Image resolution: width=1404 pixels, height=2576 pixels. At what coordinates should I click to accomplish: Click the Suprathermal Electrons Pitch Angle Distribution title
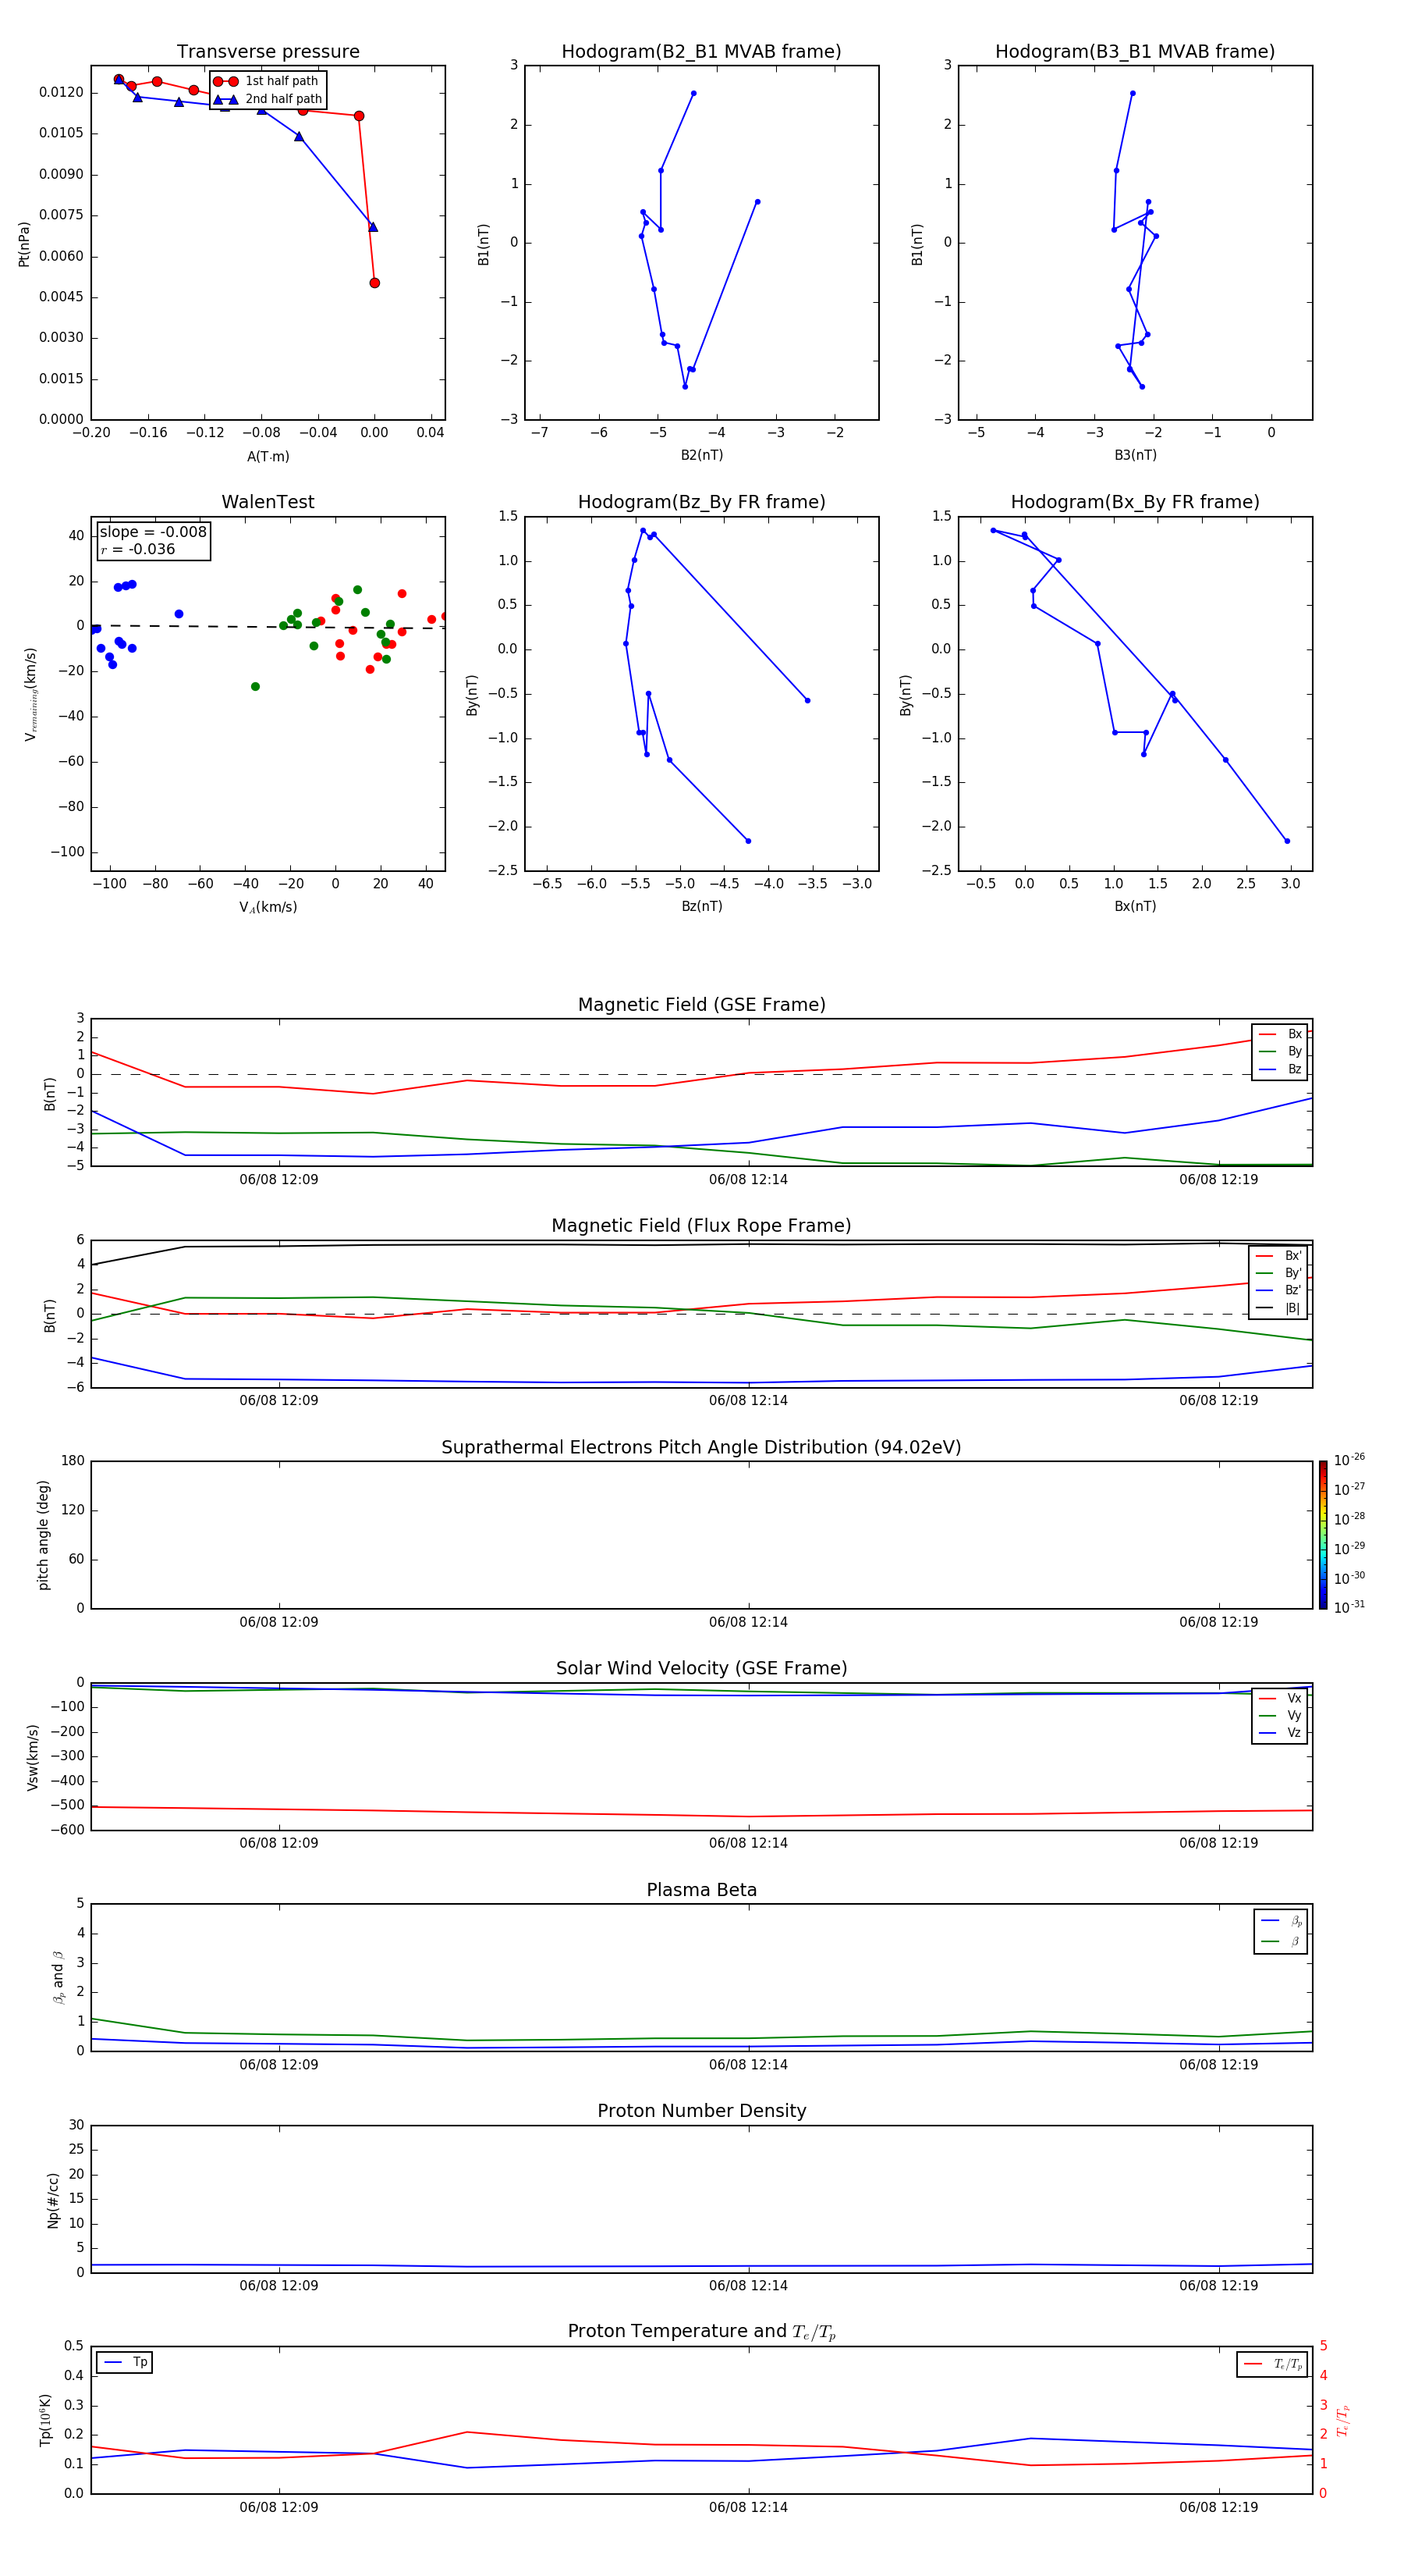pos(701,1447)
